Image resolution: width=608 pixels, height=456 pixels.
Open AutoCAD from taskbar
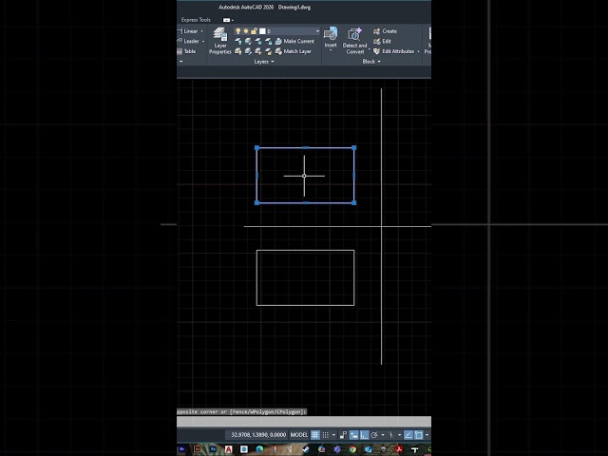tap(228, 449)
